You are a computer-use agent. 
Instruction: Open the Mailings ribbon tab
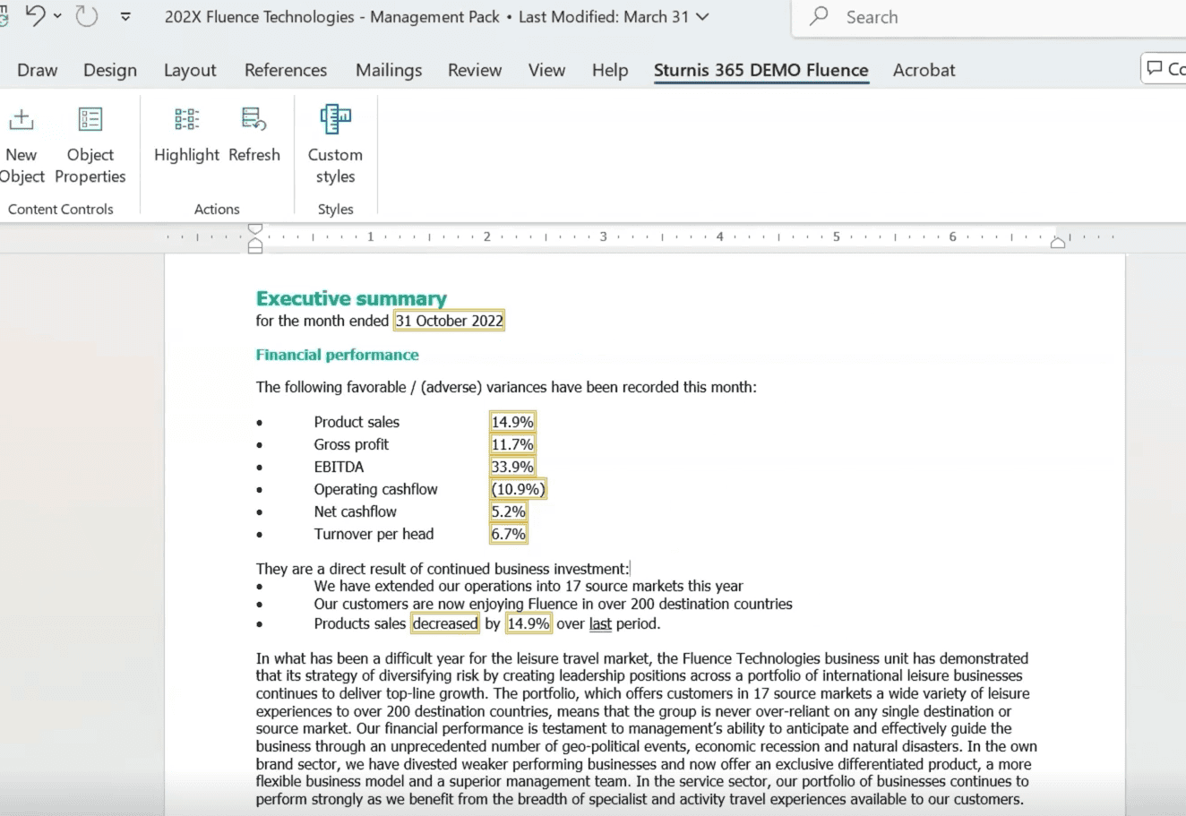389,70
